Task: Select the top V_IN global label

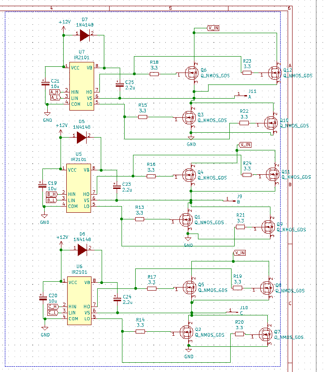Action: coord(213,28)
